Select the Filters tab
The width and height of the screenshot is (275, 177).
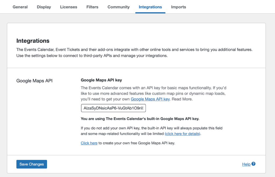[x=92, y=7]
